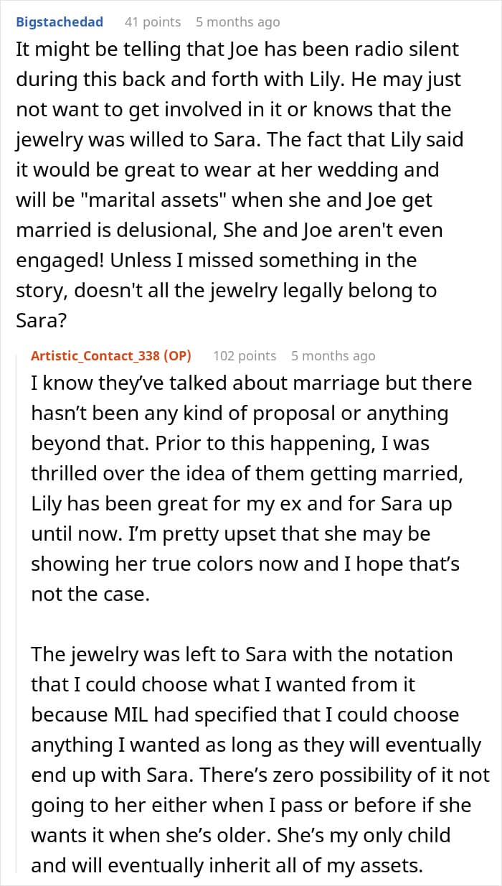Viewport: 502px width, 886px height.
Task: Click the word "Sara?" ending the top comment
Action: (x=42, y=320)
